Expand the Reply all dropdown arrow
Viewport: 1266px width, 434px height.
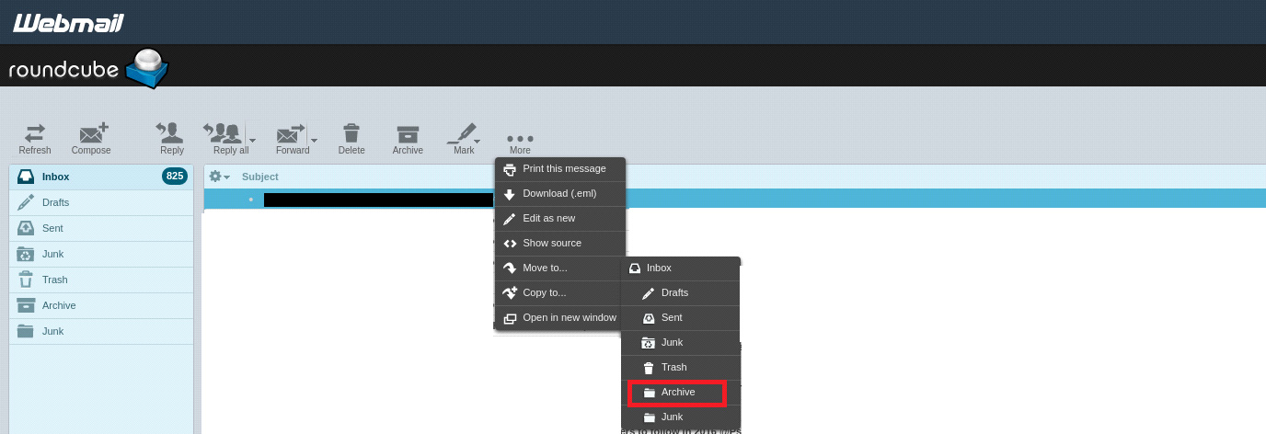(x=253, y=141)
